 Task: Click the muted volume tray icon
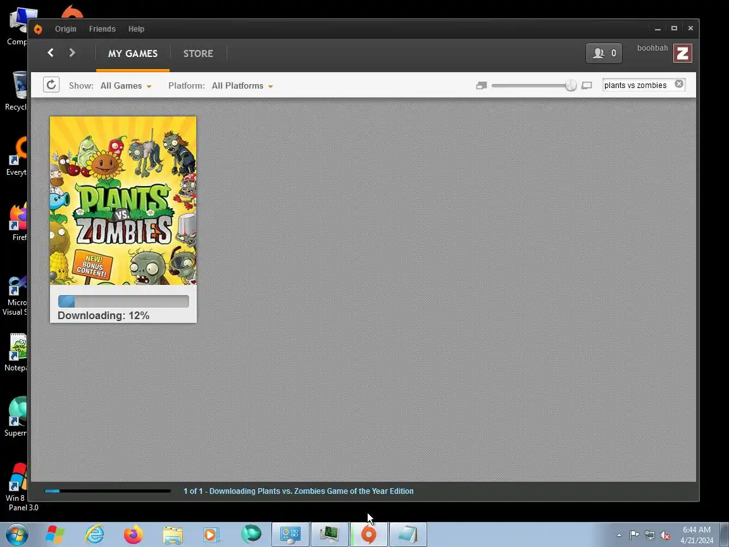coord(665,535)
